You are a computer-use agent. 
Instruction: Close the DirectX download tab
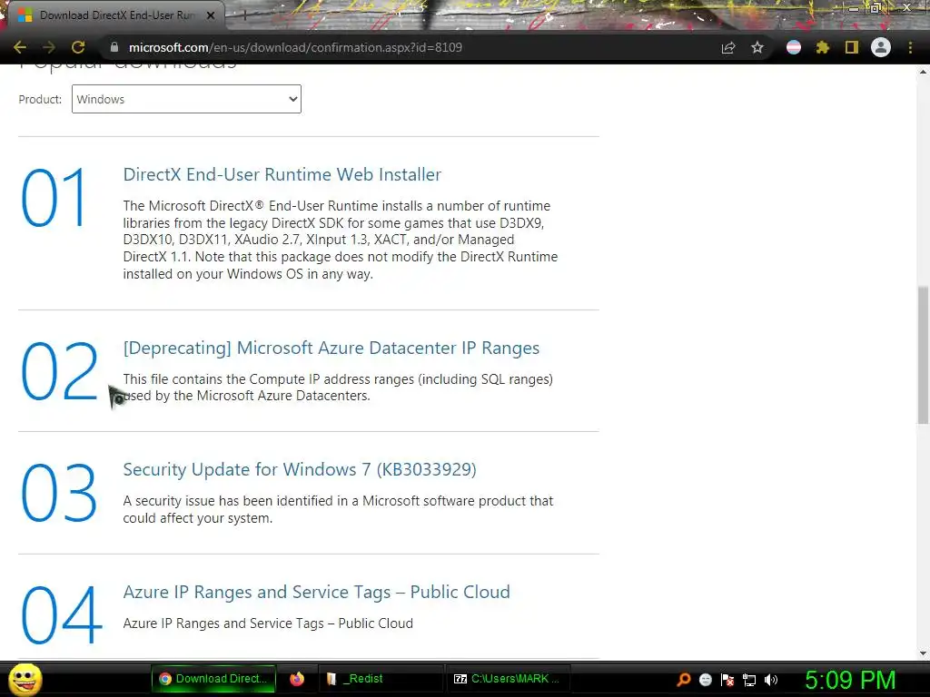click(211, 15)
